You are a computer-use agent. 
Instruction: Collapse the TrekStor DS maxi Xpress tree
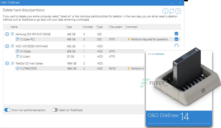(7, 63)
